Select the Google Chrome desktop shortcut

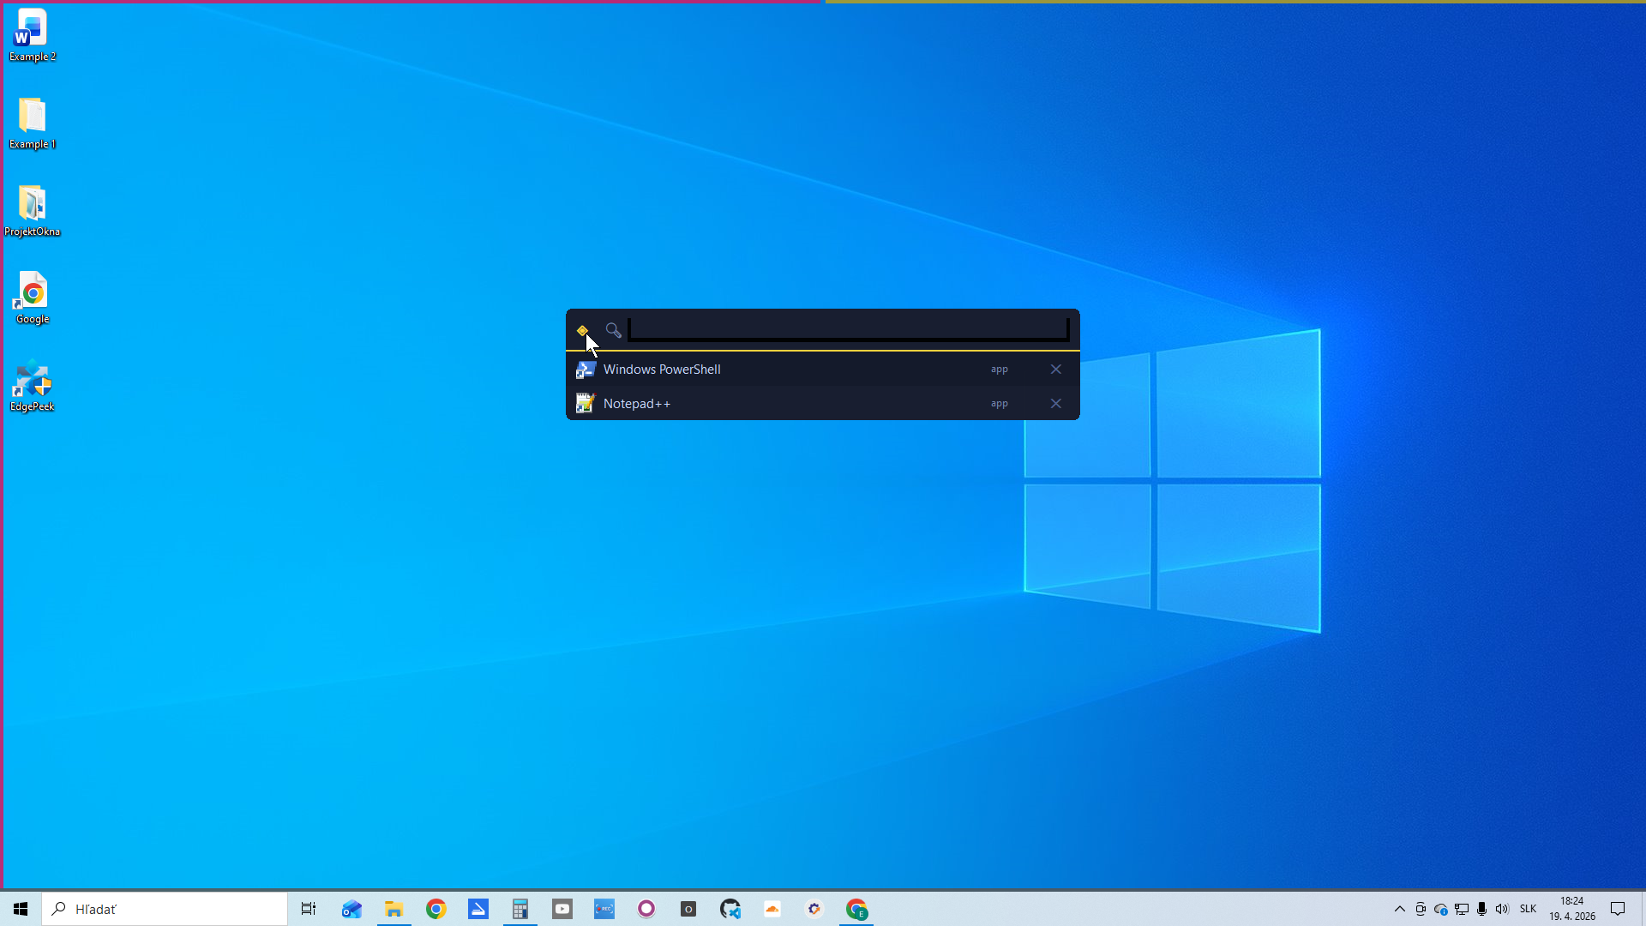pos(33,298)
